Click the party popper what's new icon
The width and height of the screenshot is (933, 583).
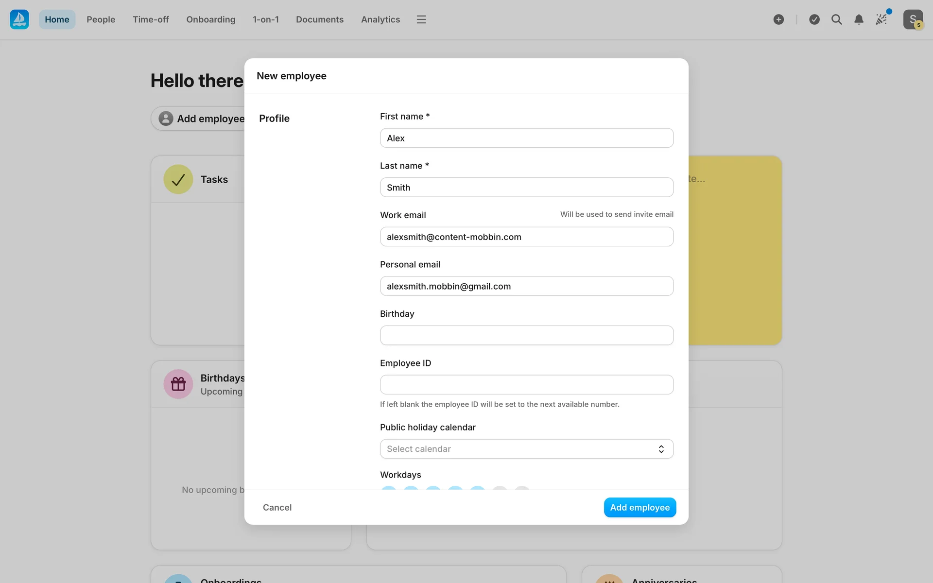coord(881,19)
